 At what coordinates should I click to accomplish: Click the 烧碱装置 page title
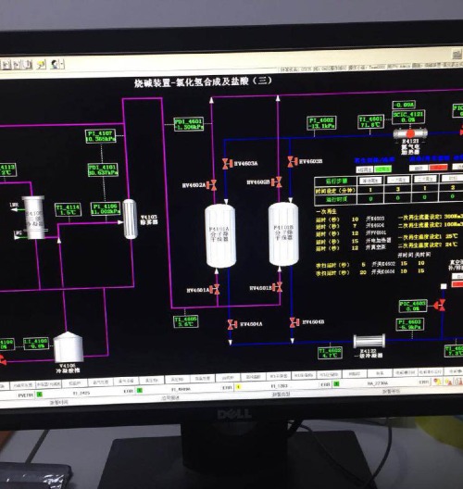pos(204,82)
